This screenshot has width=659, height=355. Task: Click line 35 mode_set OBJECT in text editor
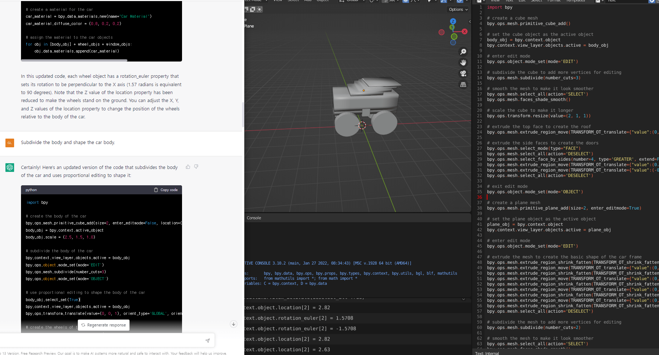point(535,192)
